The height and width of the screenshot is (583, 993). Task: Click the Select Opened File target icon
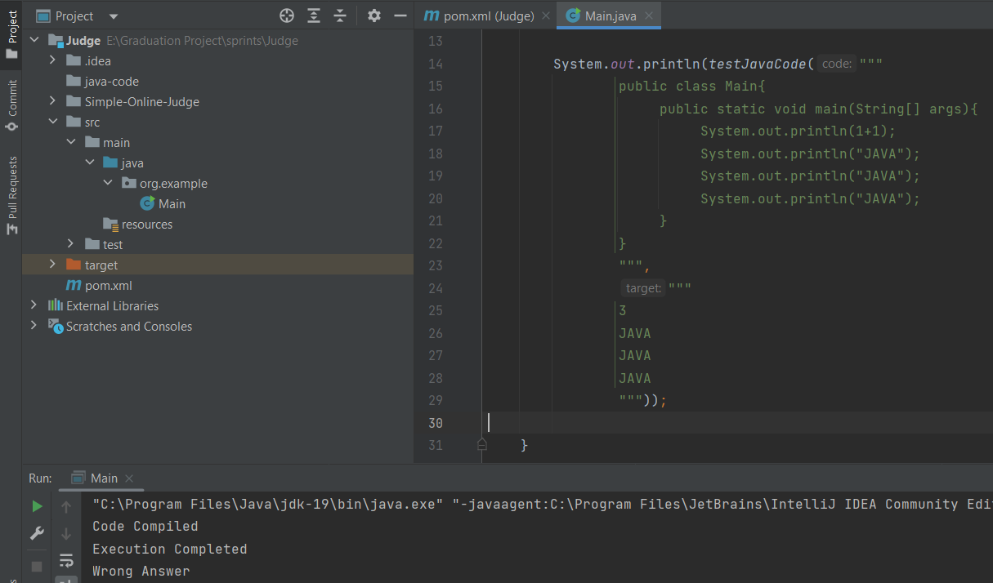287,16
